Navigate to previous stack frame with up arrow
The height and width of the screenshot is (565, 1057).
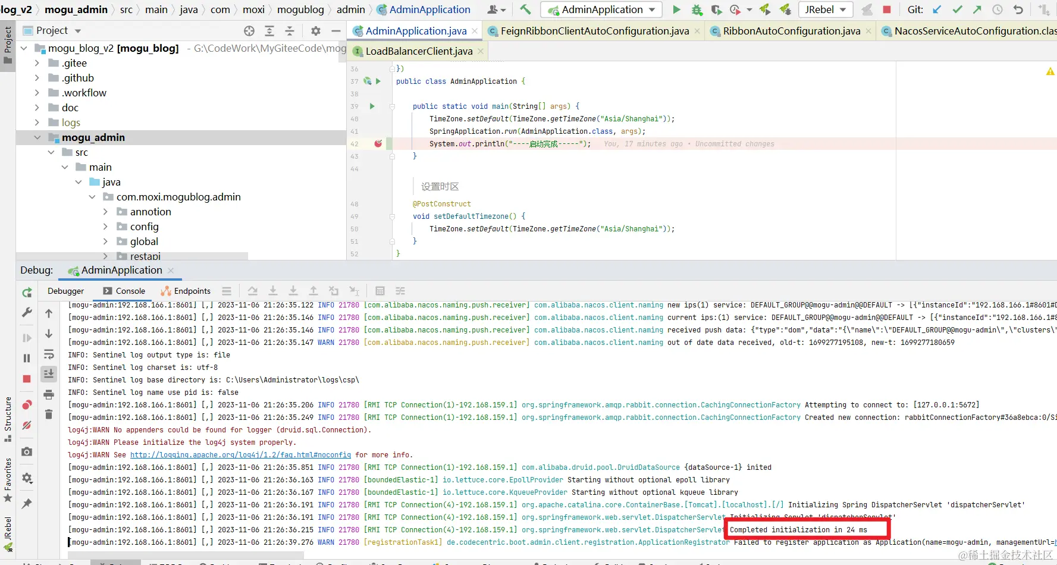(49, 313)
